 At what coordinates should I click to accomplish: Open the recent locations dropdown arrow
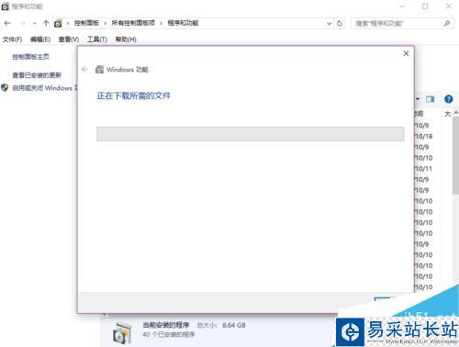tap(34, 24)
